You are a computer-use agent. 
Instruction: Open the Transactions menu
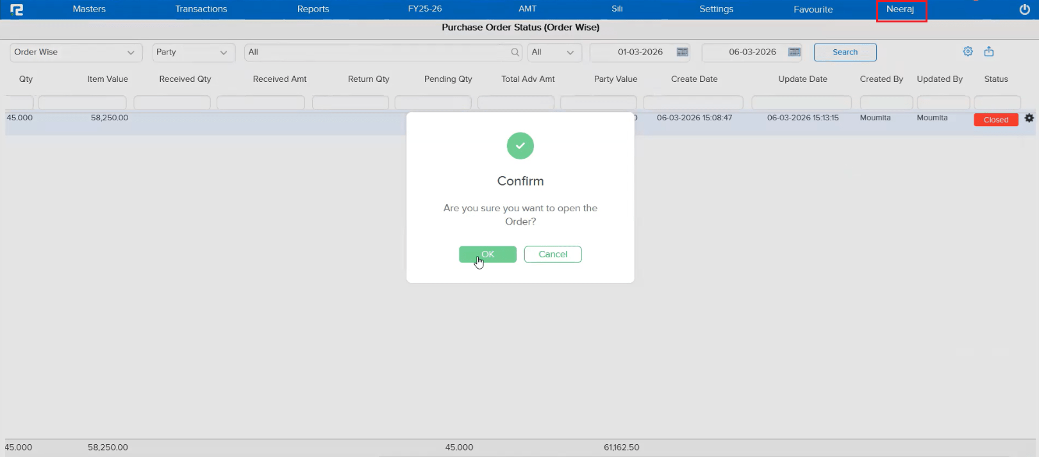201,9
